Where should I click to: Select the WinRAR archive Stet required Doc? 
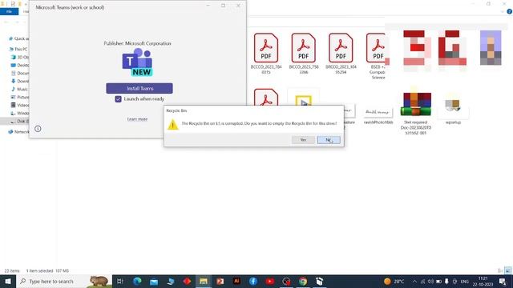pos(415,112)
